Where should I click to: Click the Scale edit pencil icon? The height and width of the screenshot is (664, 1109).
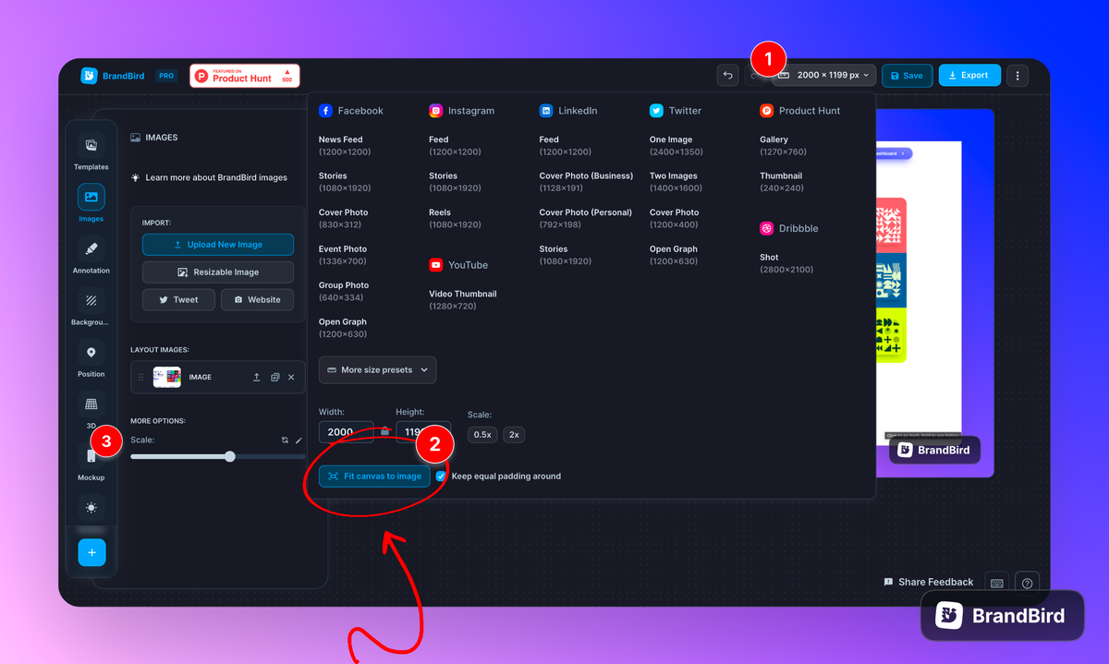point(299,441)
